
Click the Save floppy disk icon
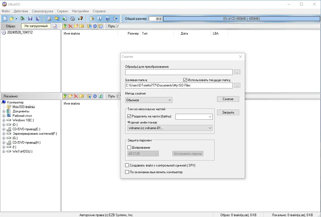pyautogui.click(x=30, y=19)
